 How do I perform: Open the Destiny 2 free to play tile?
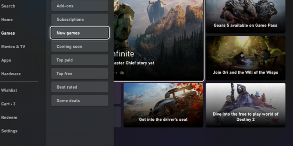click(x=246, y=105)
